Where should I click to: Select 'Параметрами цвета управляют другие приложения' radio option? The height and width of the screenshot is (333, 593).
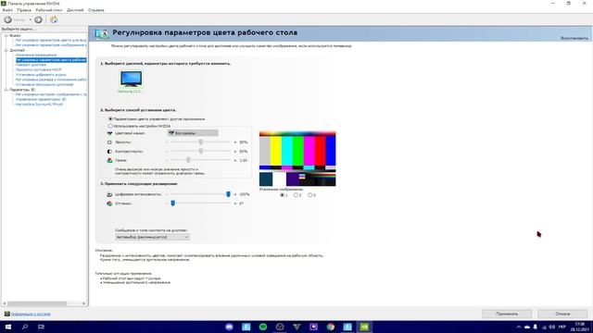110,119
